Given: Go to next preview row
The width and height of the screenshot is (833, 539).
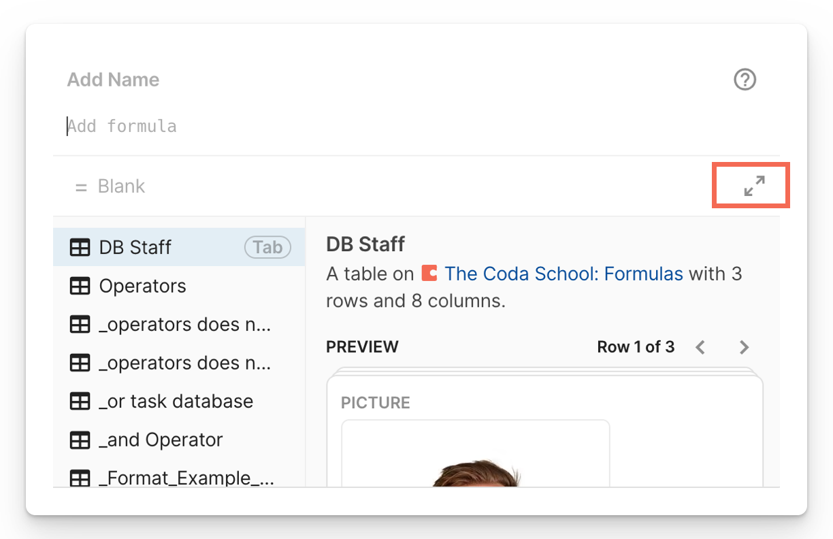Looking at the screenshot, I should 744,348.
